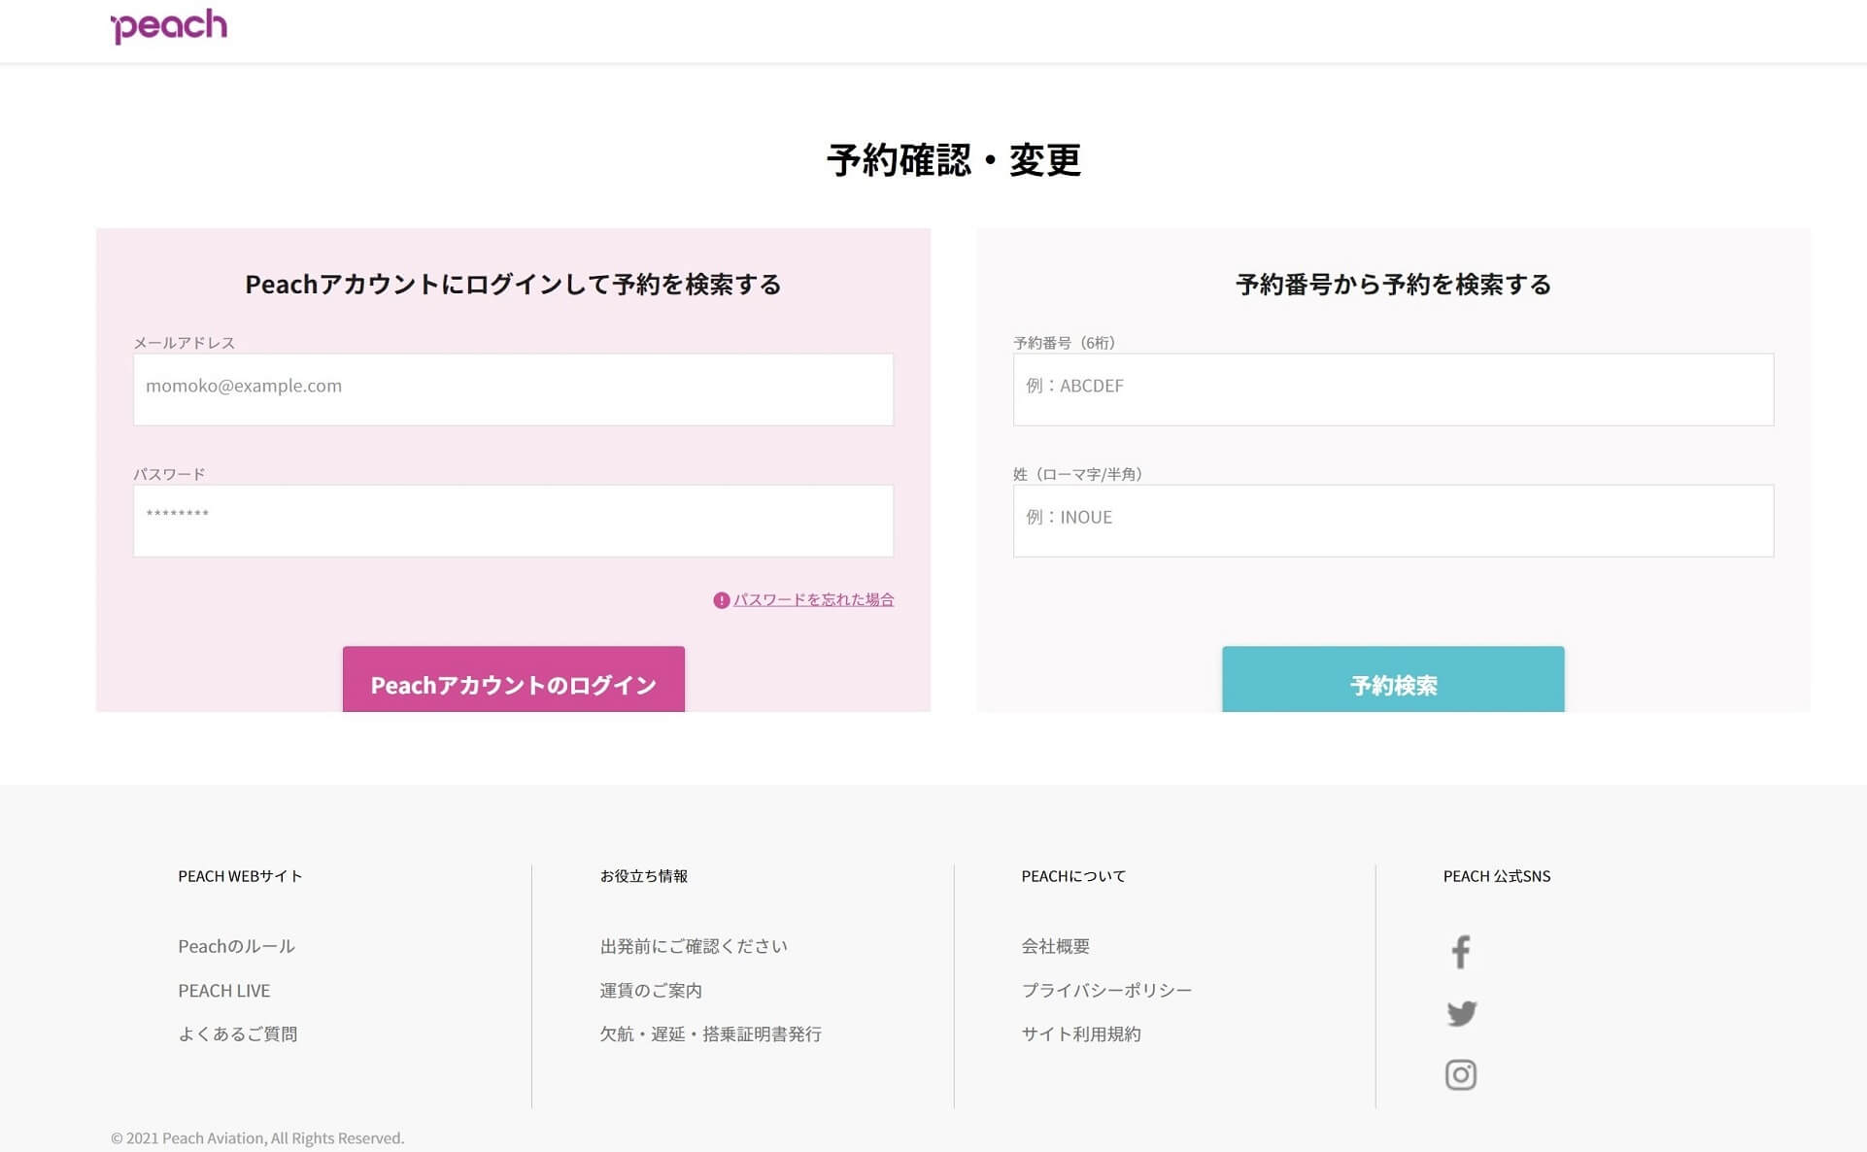
Task: Click the 予約検索 search button
Action: tap(1393, 680)
